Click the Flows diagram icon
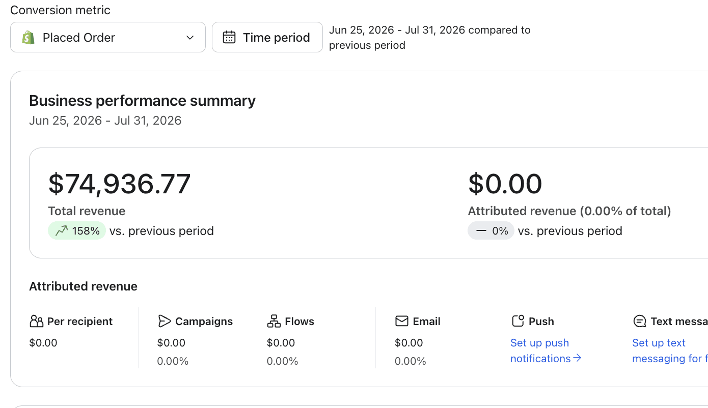Screen dimensions: 708x408 (x=274, y=322)
